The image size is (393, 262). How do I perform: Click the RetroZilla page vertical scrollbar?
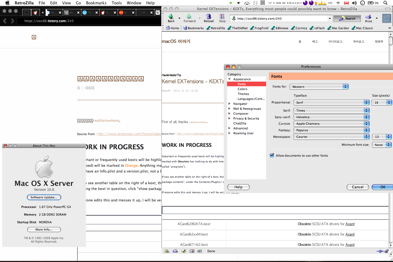(x=391, y=140)
